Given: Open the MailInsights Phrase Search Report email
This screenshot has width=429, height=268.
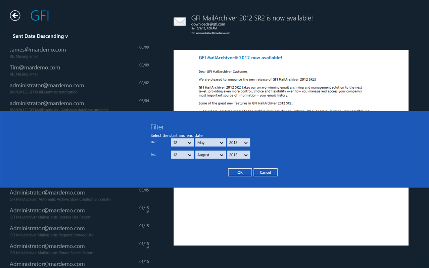Looking at the screenshot, I should click(79, 249).
